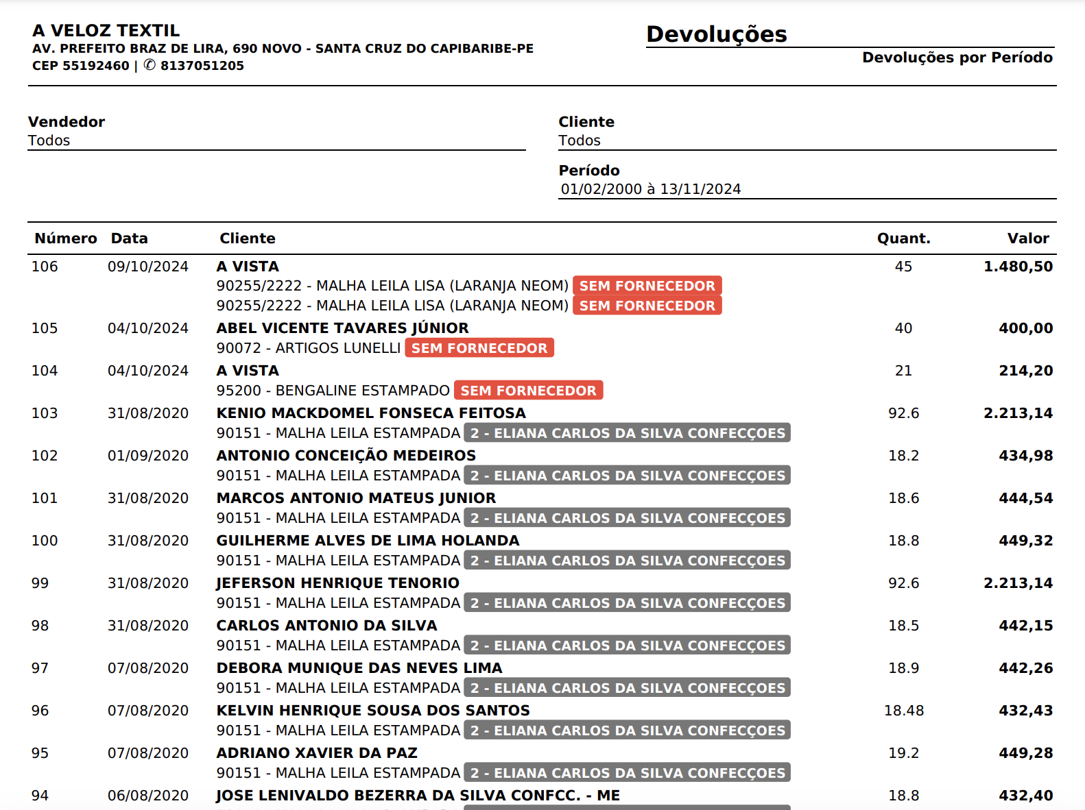Screen dimensions: 1085x810
Task: Click the Vendedor field value Todos
Action: tap(49, 140)
